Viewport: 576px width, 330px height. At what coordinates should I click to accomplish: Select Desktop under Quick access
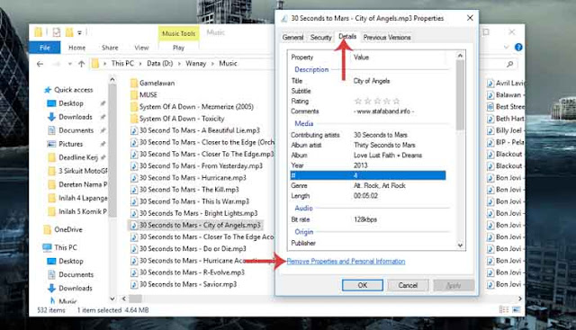pos(71,103)
